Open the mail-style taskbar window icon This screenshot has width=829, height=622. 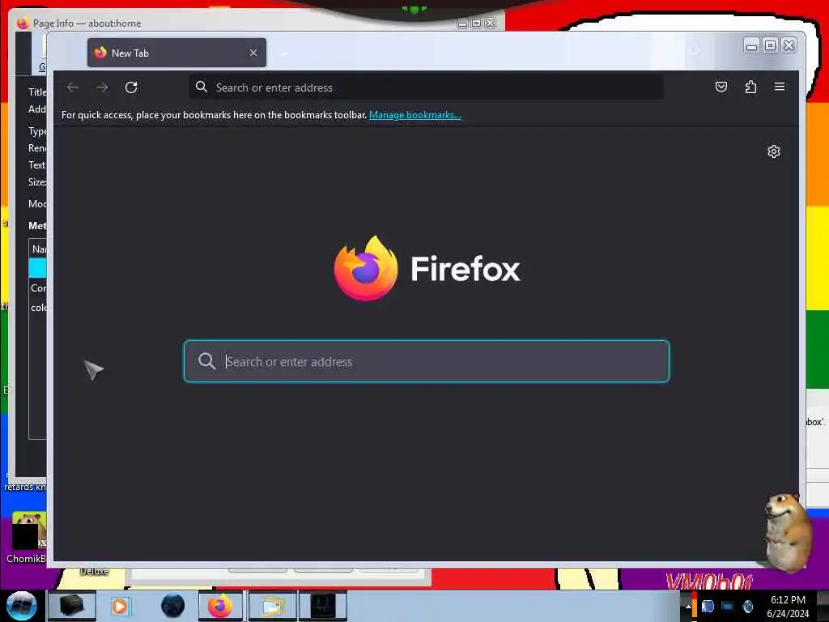273,606
